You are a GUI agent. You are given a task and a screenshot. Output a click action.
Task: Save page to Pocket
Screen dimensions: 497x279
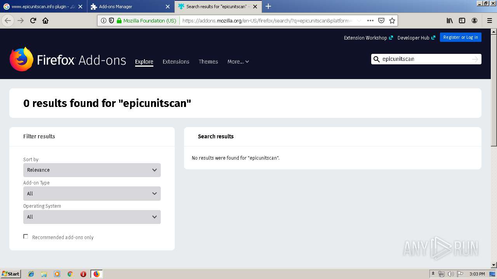381,21
